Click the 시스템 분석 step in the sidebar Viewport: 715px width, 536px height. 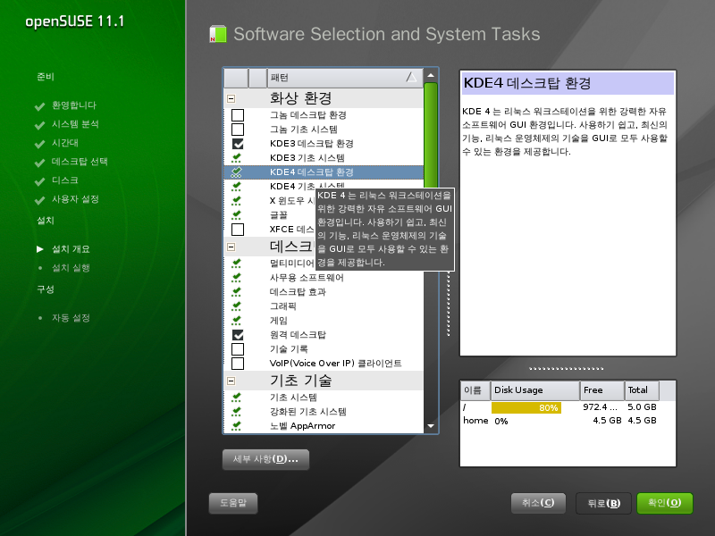pyautogui.click(x=75, y=124)
